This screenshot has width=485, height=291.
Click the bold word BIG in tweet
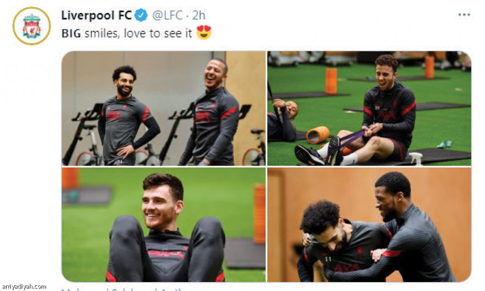71,33
